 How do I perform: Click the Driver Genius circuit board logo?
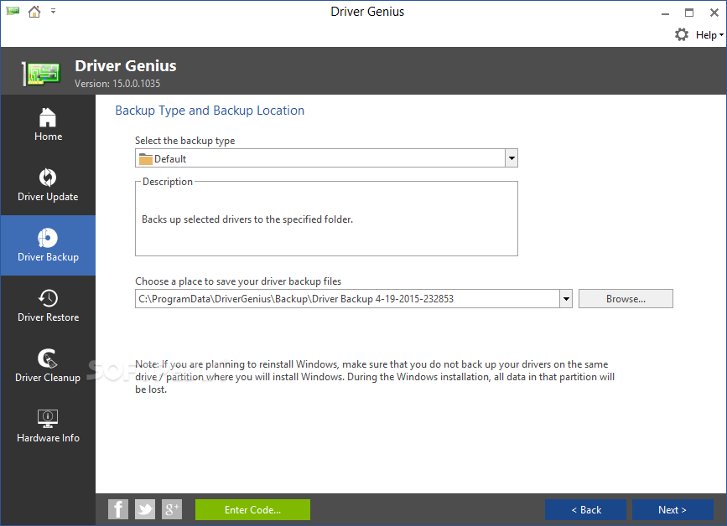pos(41,73)
